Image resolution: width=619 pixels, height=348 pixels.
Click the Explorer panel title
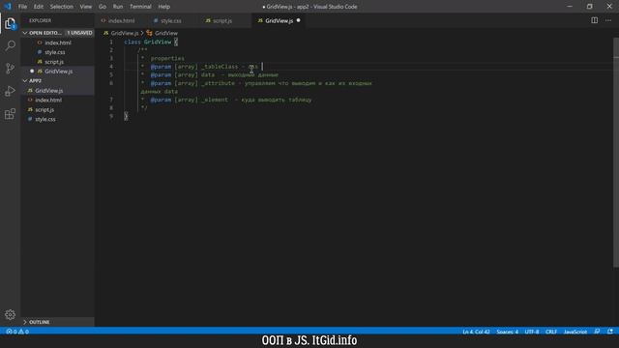coord(41,20)
